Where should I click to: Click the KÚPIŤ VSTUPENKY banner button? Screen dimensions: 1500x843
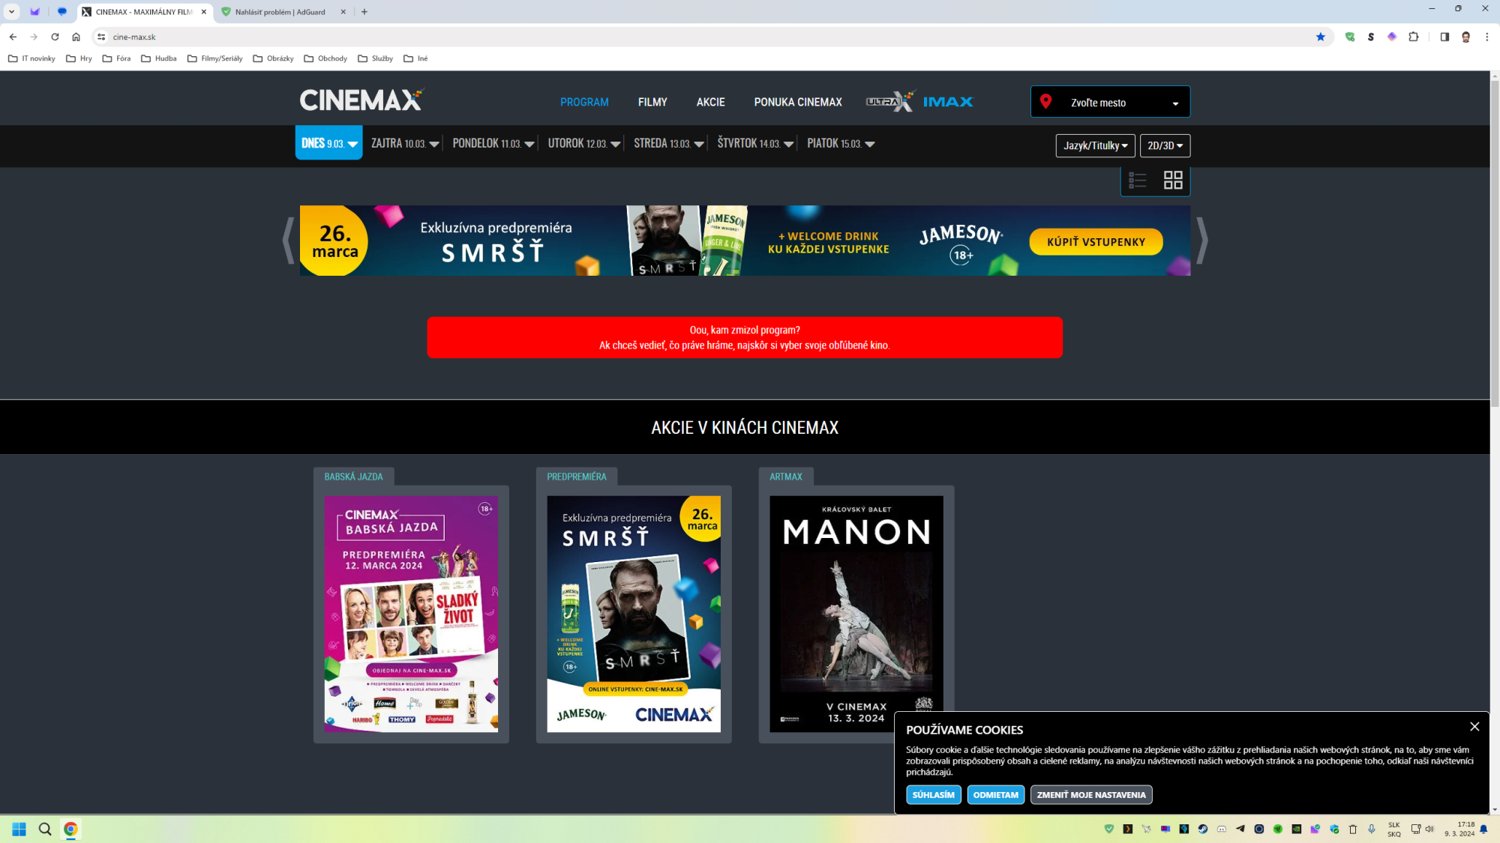1095,241
